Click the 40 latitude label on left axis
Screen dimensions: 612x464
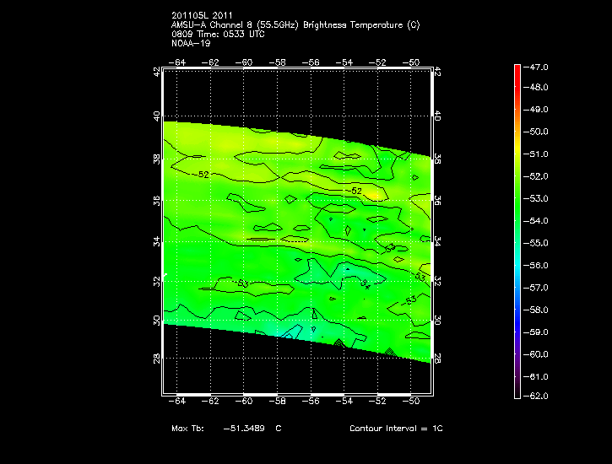point(156,116)
